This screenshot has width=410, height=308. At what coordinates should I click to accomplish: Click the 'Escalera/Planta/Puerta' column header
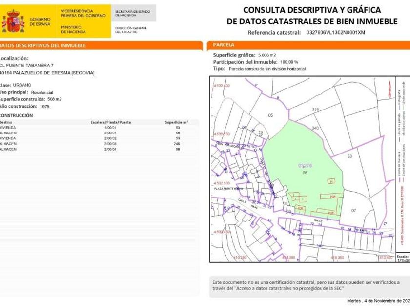pyautogui.click(x=111, y=122)
